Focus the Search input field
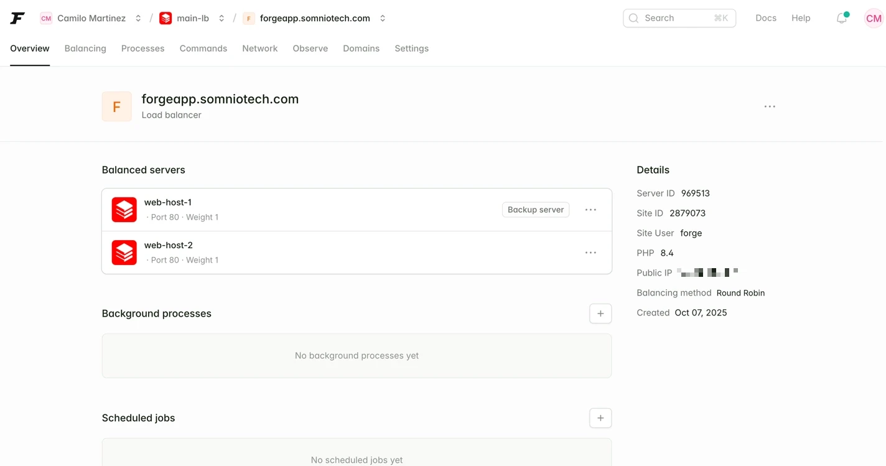The image size is (886, 466). click(678, 18)
